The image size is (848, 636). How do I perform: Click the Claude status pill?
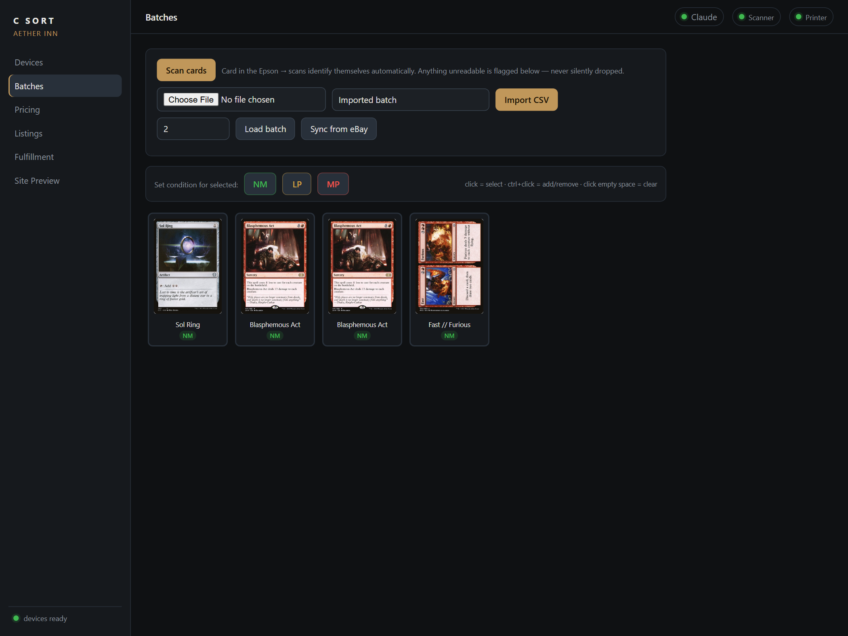(x=699, y=17)
